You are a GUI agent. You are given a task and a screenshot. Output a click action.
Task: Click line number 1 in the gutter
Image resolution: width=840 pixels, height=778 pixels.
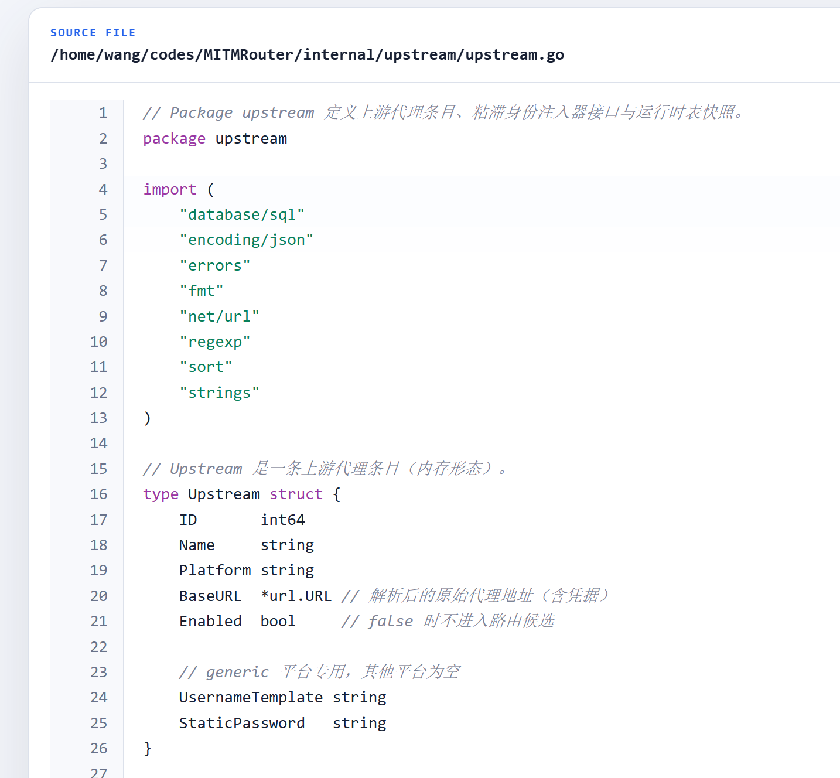pyautogui.click(x=103, y=112)
